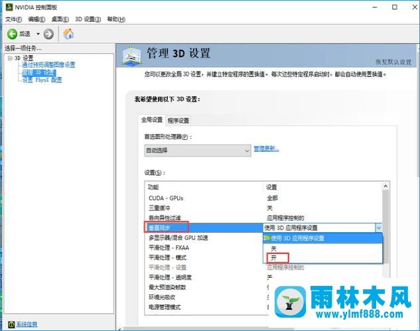Screen dimensions: 420x331
Task: Open the 桌面(E) menu
Action: coord(60,19)
